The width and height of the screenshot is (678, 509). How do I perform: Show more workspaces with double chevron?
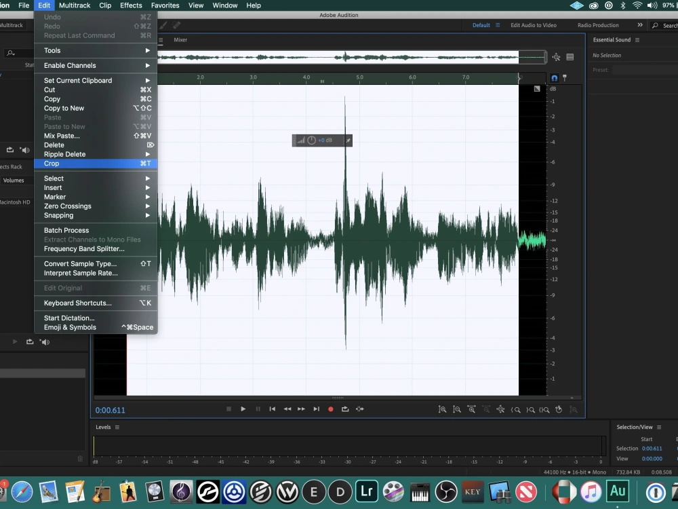640,25
